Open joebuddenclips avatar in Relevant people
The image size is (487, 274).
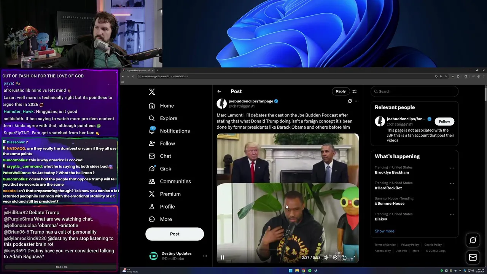pyautogui.click(x=380, y=121)
